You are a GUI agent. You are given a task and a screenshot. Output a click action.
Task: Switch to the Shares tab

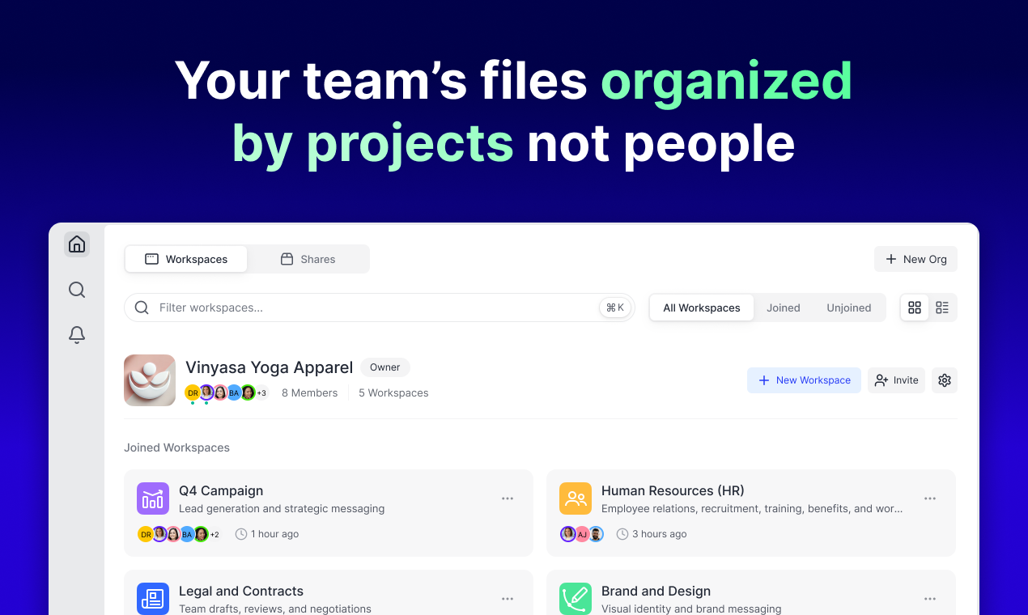(x=308, y=259)
